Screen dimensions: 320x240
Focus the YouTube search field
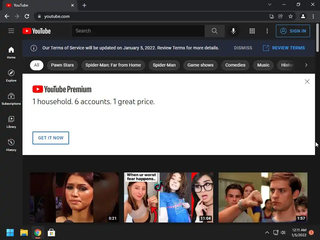point(138,31)
